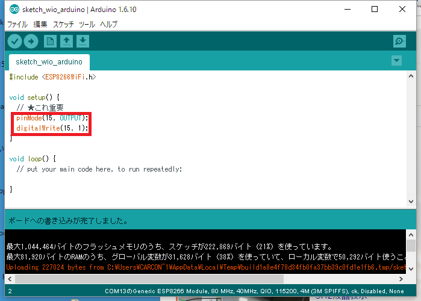Viewport: 421px width, 301px height.
Task: Open the スケッチ menu
Action: click(63, 25)
